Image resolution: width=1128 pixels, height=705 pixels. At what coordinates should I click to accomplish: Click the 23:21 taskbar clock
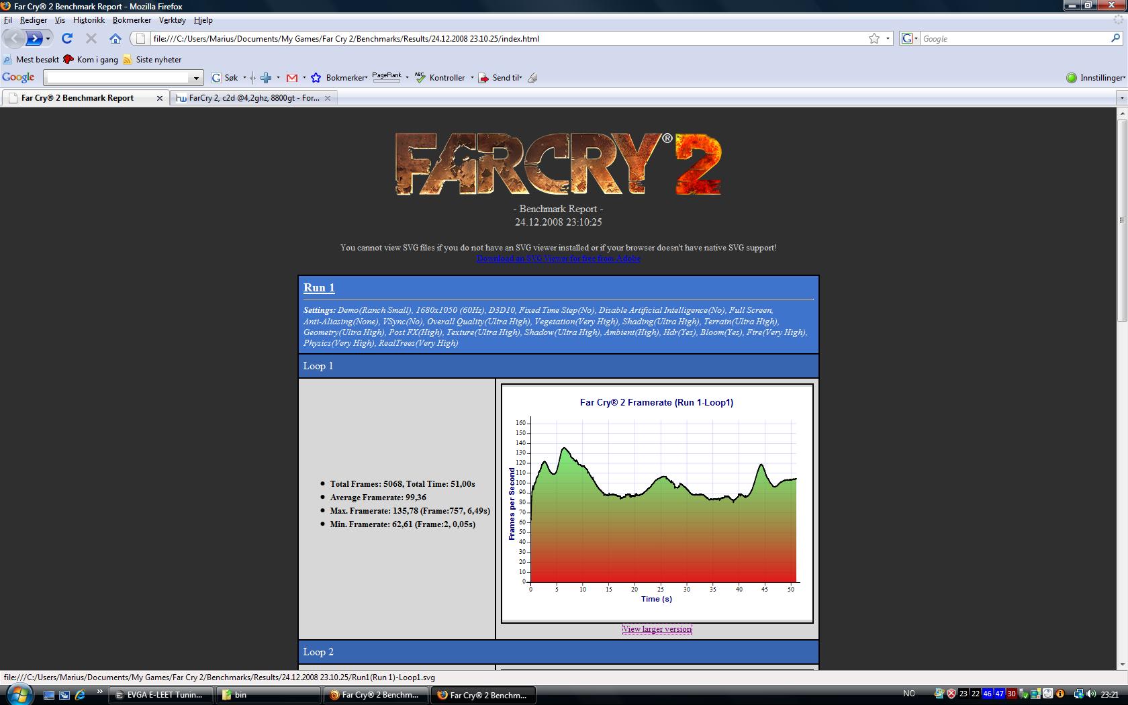click(1111, 694)
